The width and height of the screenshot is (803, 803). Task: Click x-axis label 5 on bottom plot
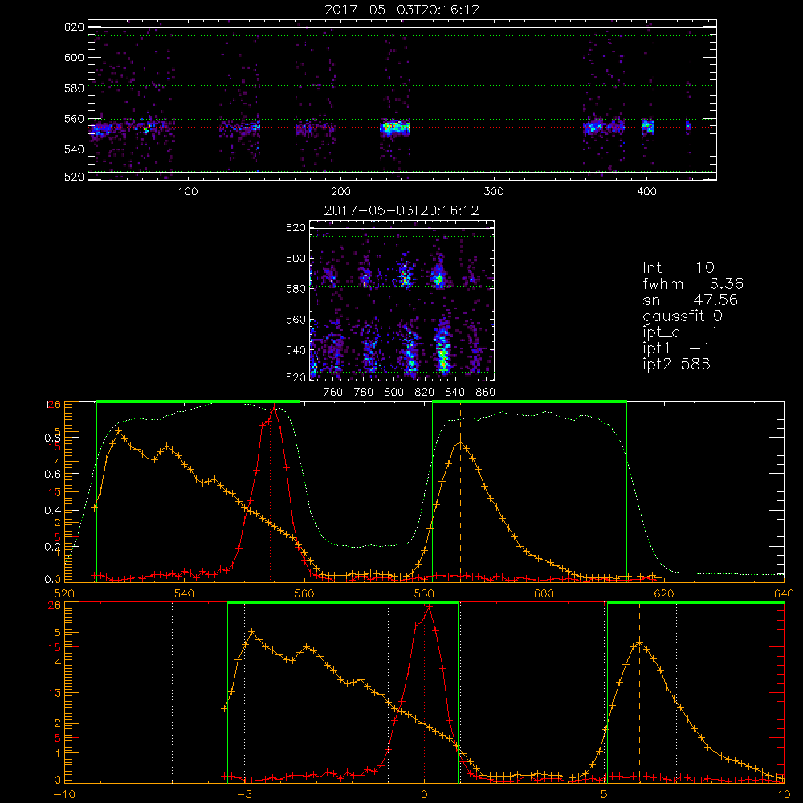[604, 794]
